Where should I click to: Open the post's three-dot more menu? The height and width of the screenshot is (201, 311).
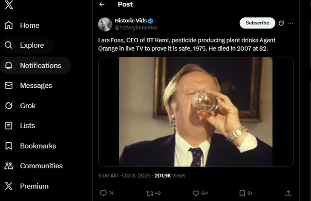(x=291, y=23)
